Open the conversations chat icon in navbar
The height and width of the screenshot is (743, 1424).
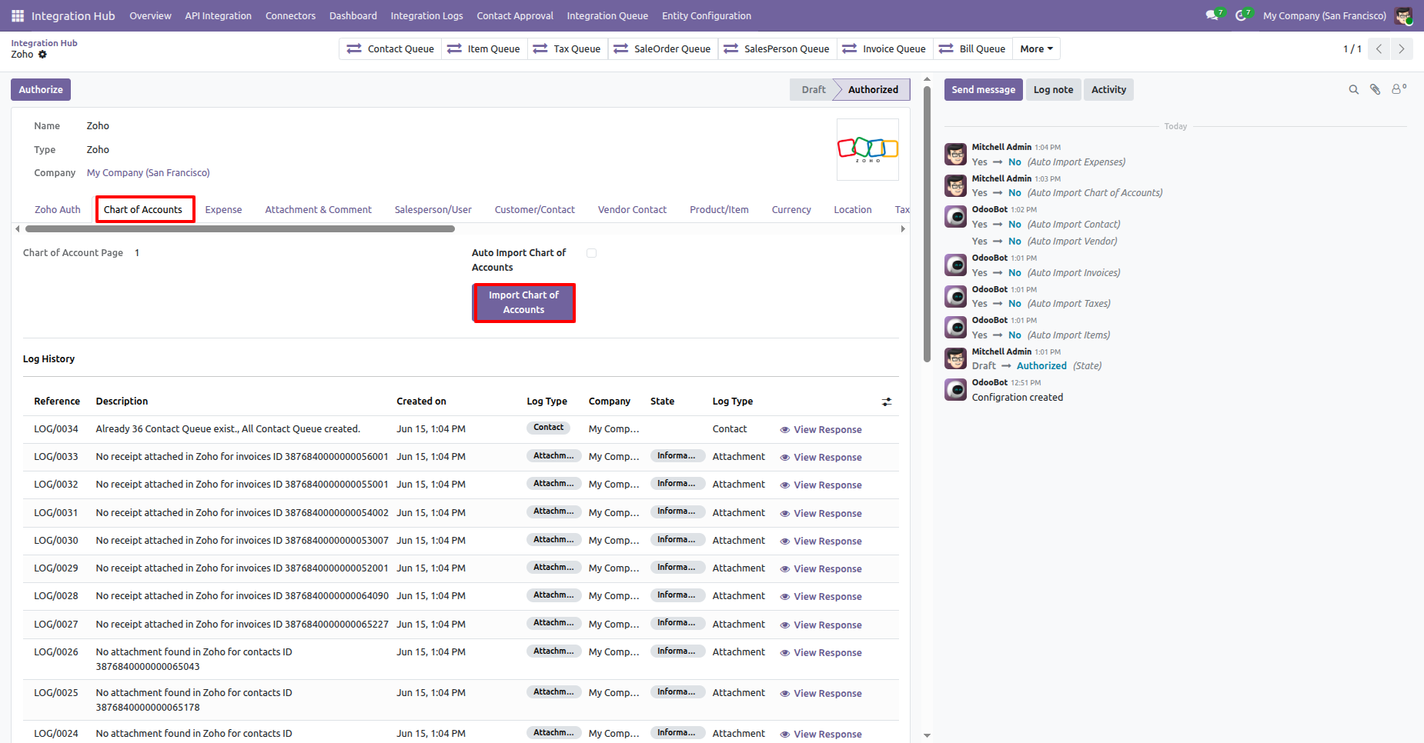click(x=1214, y=15)
